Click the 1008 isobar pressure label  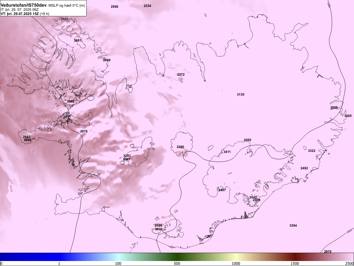pyautogui.click(x=329, y=4)
